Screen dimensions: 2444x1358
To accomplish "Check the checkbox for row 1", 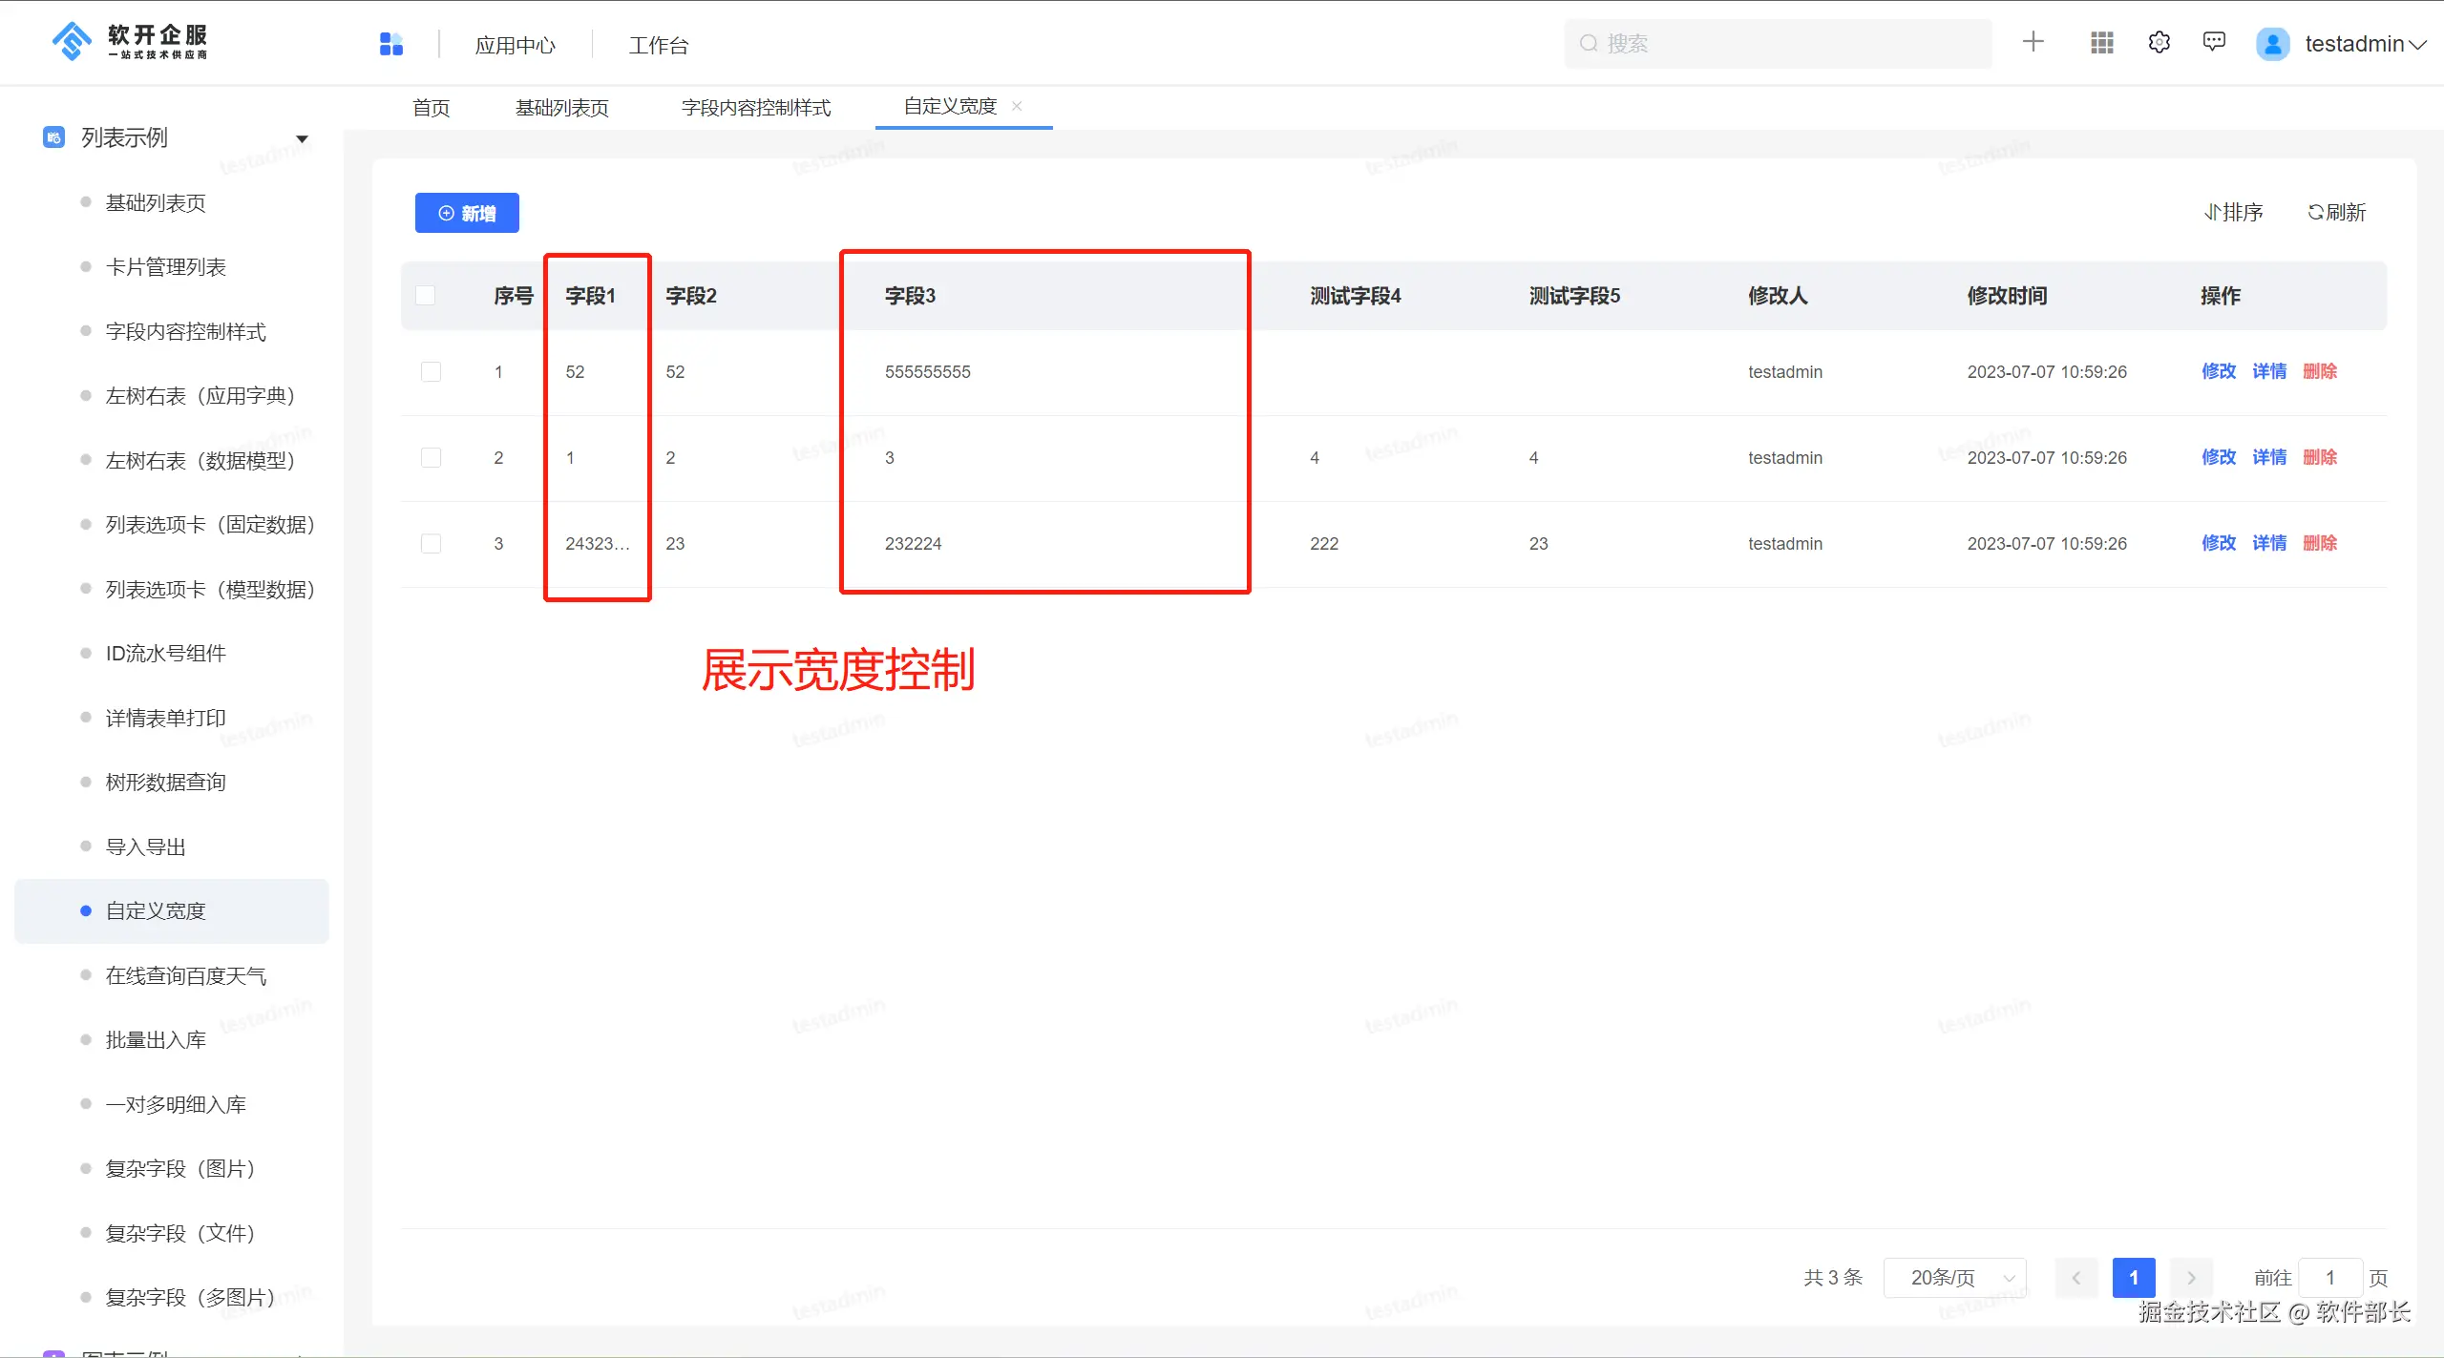I will tap(432, 371).
